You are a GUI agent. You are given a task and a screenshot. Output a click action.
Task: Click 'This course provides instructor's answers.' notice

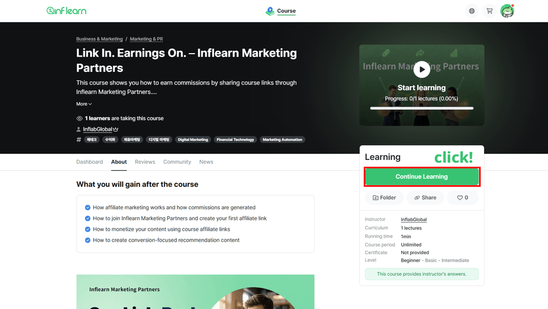422,274
